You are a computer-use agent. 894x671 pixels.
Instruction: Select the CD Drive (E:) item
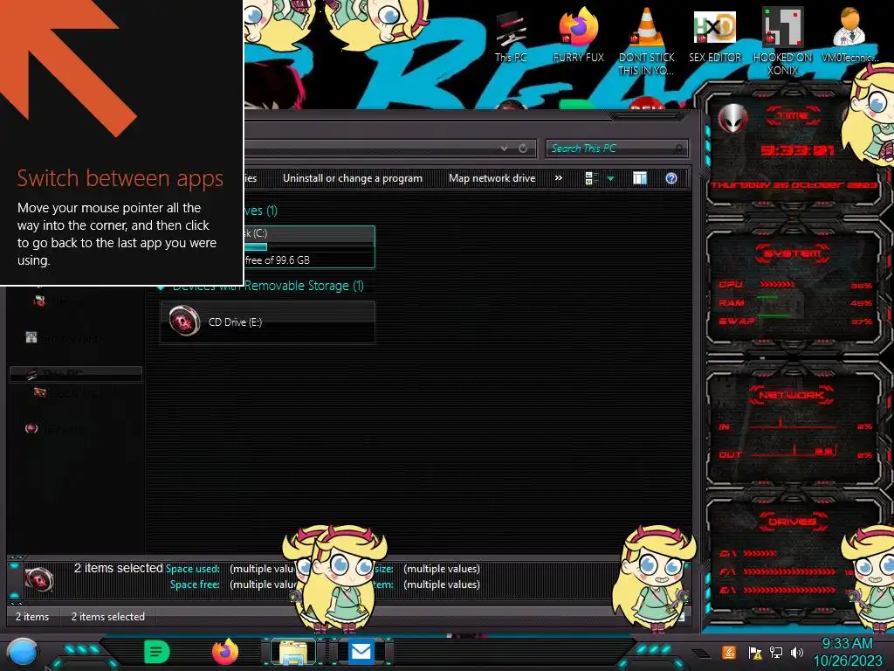(267, 322)
